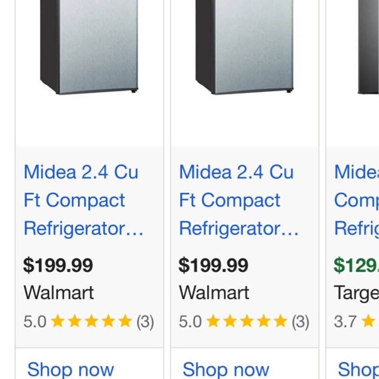Click the 5.0 star rating icons in first card
This screenshot has width=379, height=379.
tap(91, 321)
